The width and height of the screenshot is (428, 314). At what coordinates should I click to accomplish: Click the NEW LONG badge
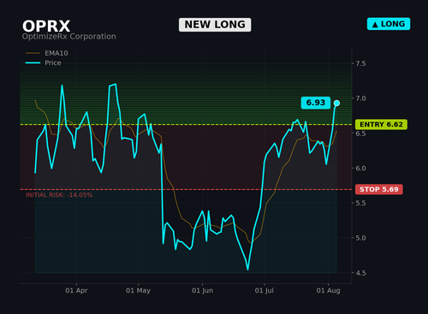coord(215,25)
